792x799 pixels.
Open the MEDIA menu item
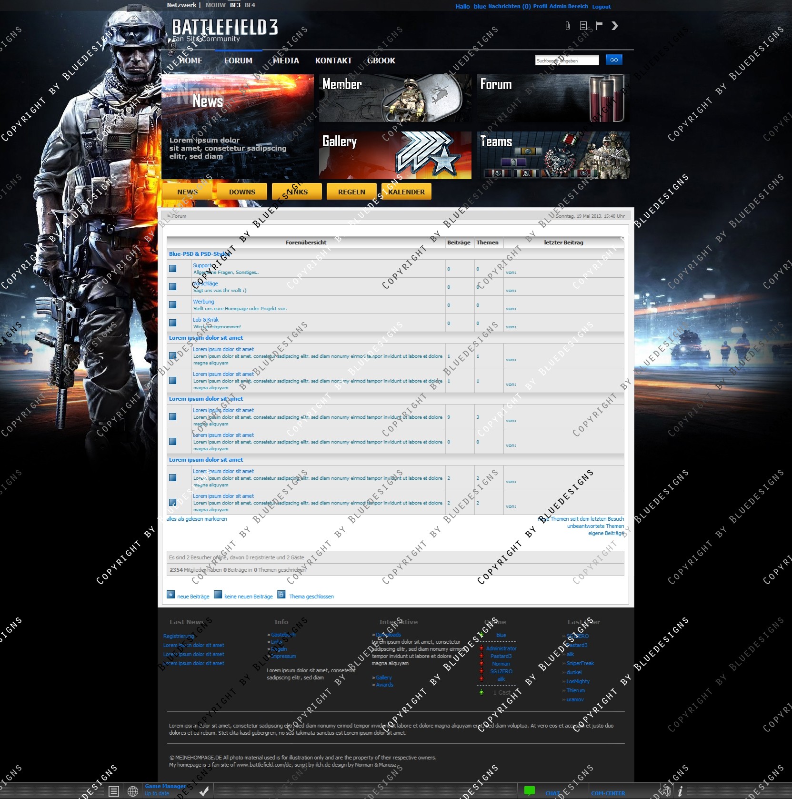286,61
